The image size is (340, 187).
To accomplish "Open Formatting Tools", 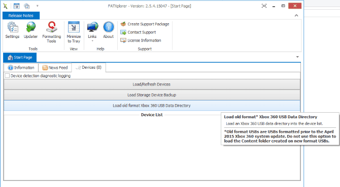I will [51, 32].
